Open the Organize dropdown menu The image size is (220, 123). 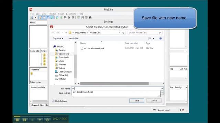pos(58,38)
